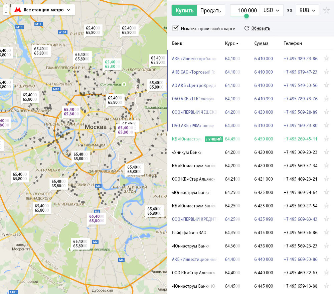Screen dimensions: 334x294
Task: Open the RUB currency dropdown
Action: click(x=307, y=10)
